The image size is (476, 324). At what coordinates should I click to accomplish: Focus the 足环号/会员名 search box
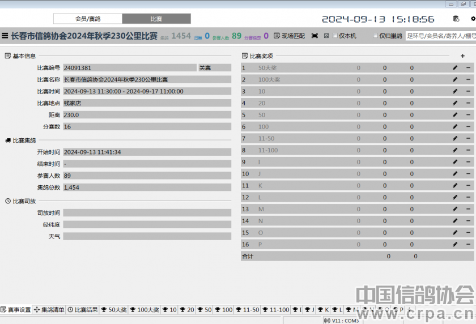(441, 36)
